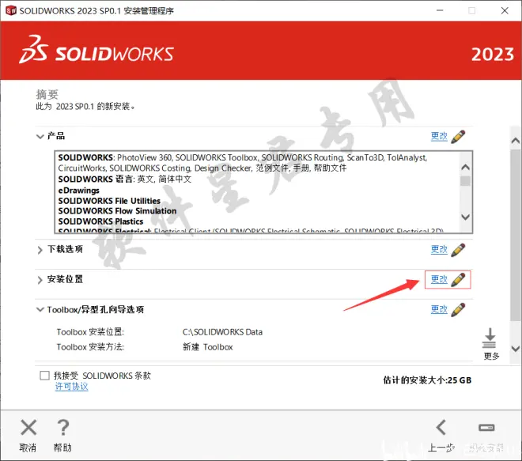Expand the 安装位置 section
The image size is (522, 461).
click(40, 280)
